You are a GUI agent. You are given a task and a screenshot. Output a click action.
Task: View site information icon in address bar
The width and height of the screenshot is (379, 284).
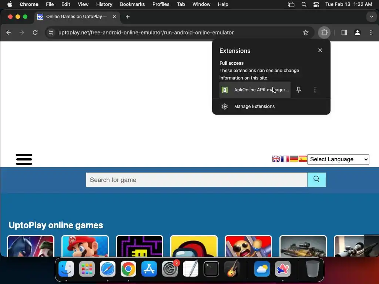[x=51, y=33]
